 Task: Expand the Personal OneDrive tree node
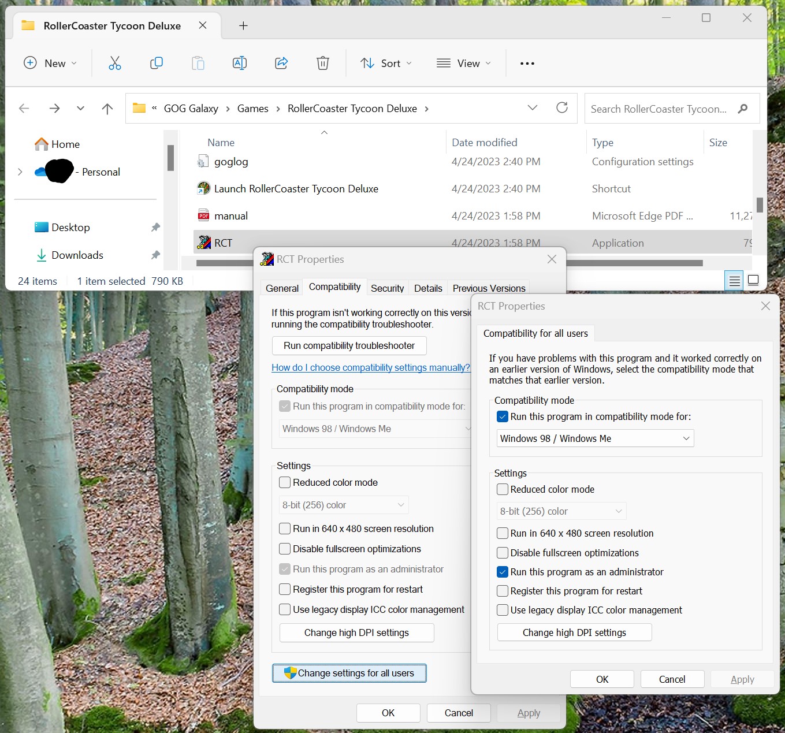(20, 172)
